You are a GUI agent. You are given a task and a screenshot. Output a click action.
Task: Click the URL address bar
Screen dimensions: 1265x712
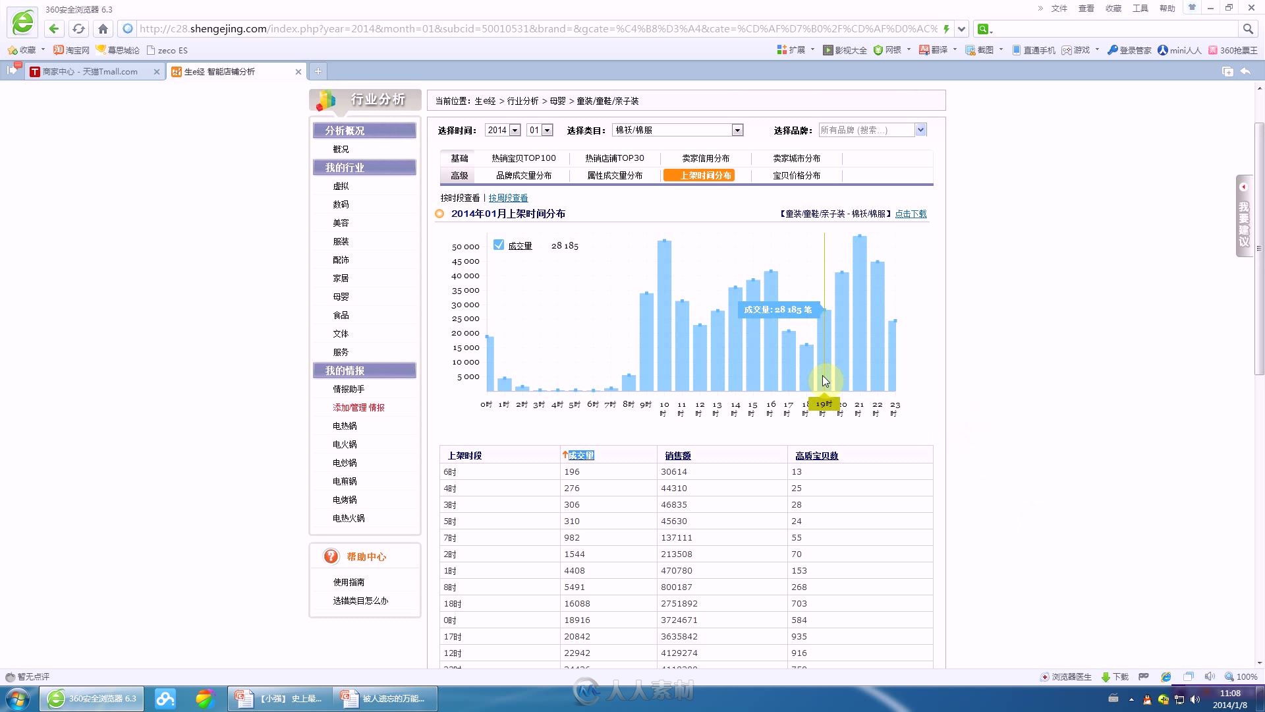[x=537, y=28]
